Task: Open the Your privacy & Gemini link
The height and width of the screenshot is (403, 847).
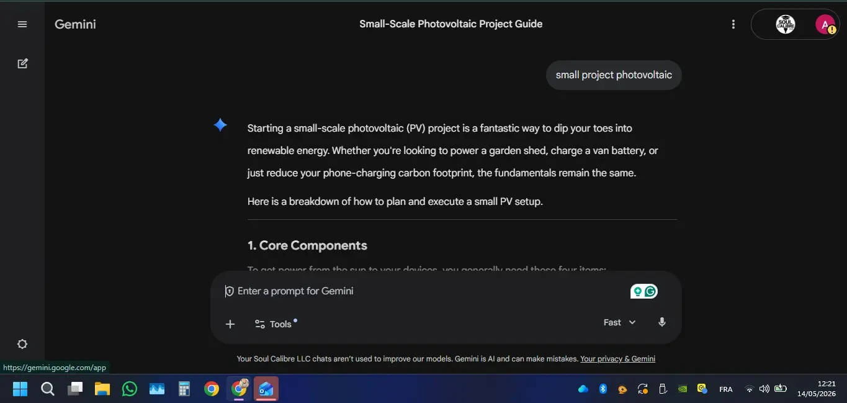Action: click(617, 359)
